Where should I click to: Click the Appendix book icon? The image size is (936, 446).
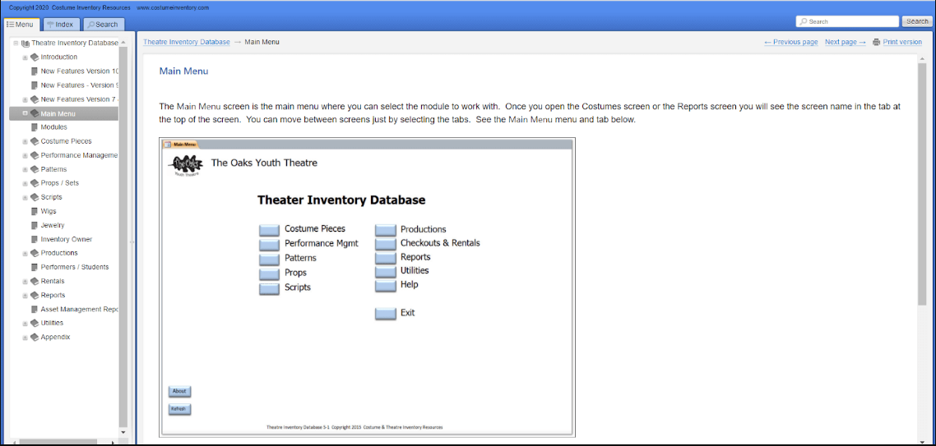click(35, 337)
